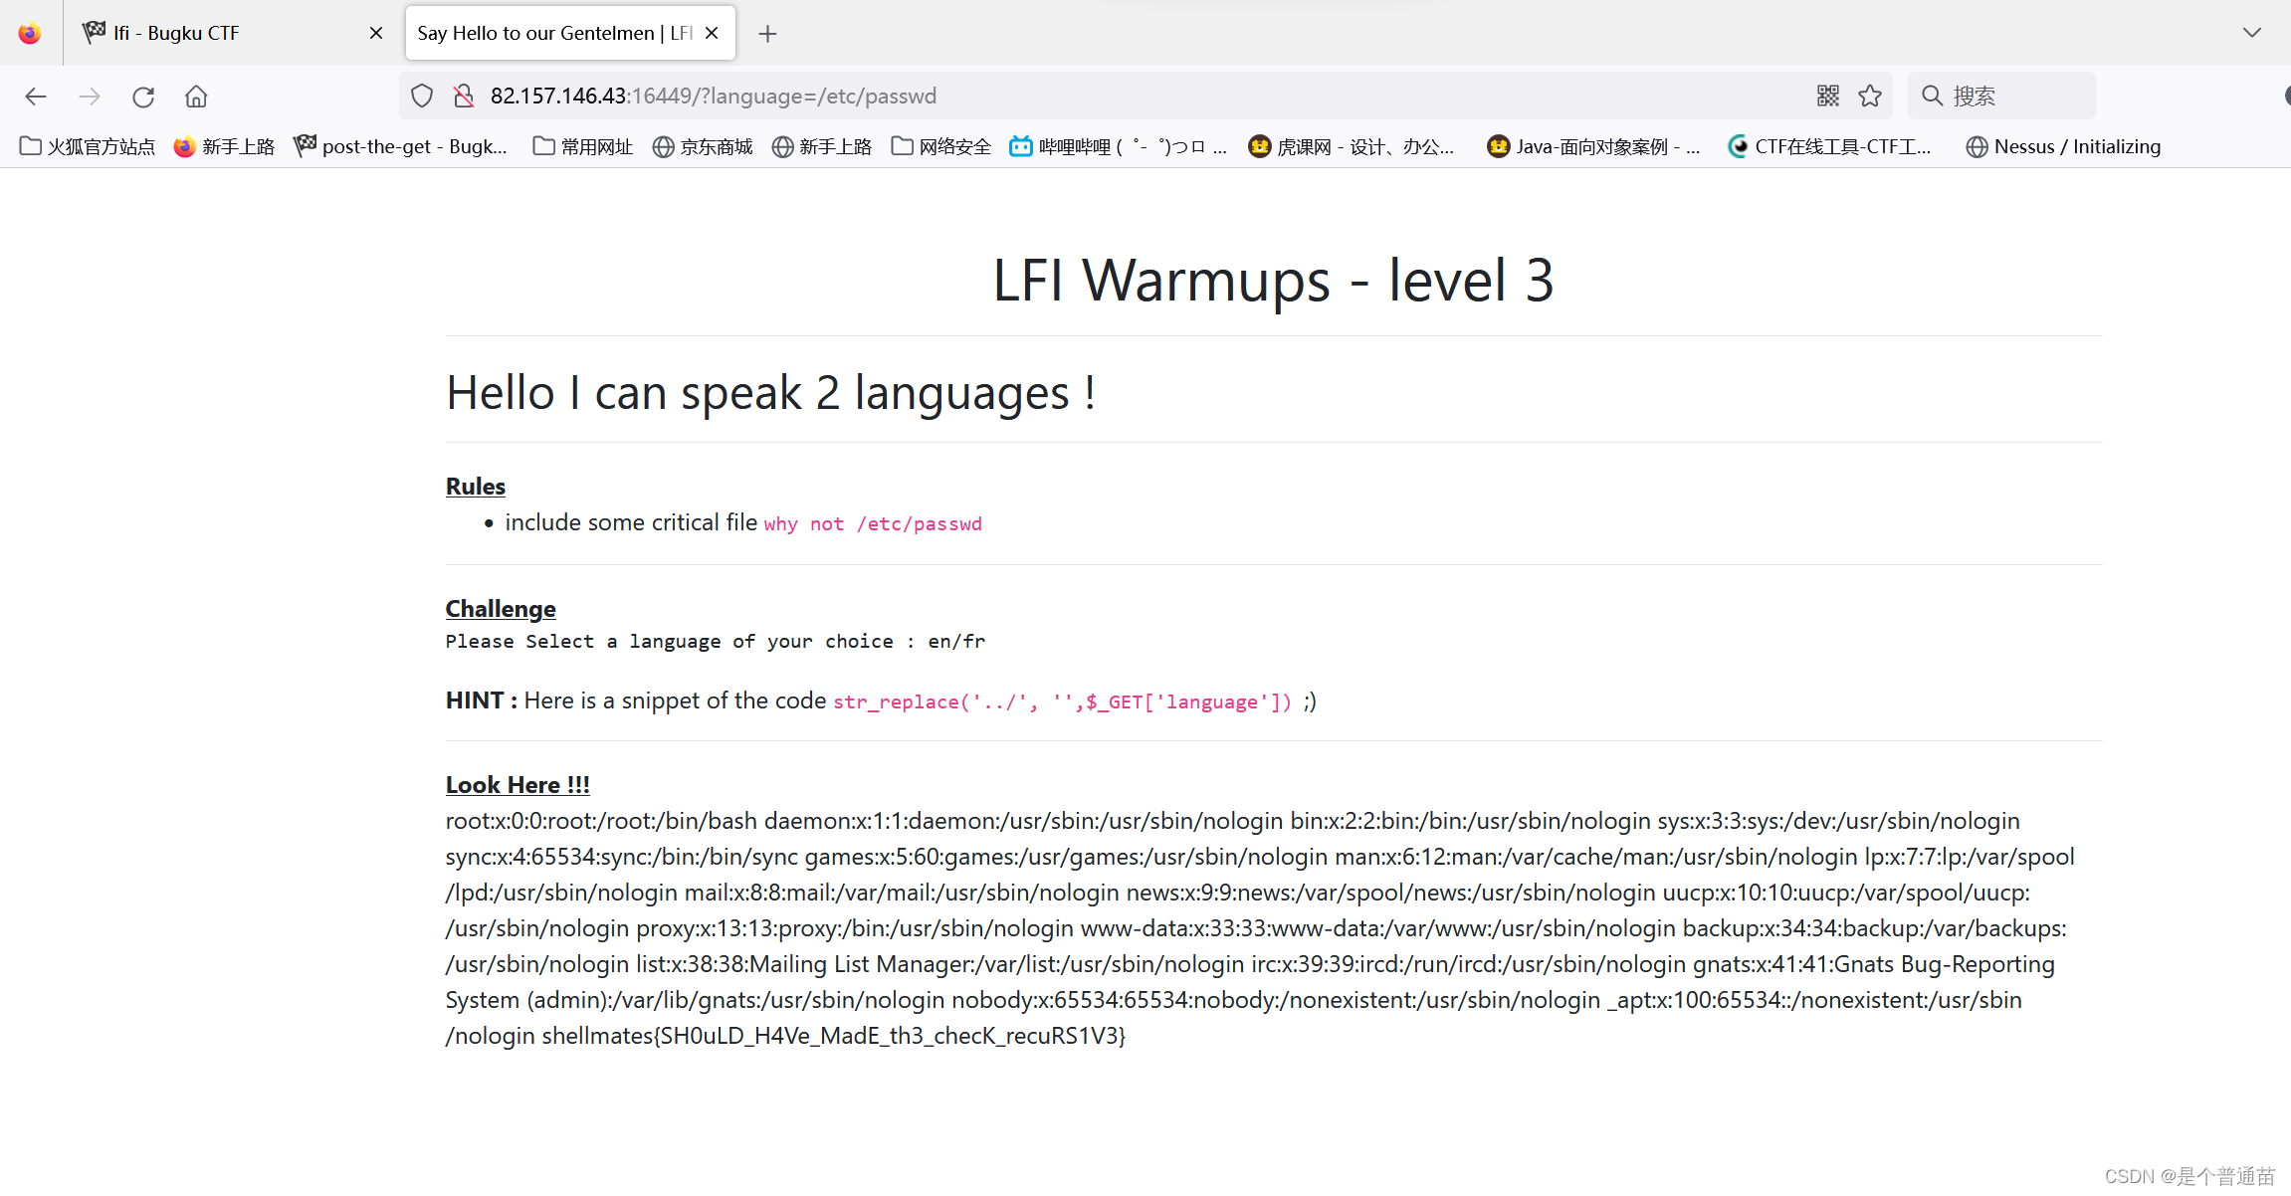Screen dimensions: 2291x1196
Task: Click the address bar URL field
Action: (1095, 96)
